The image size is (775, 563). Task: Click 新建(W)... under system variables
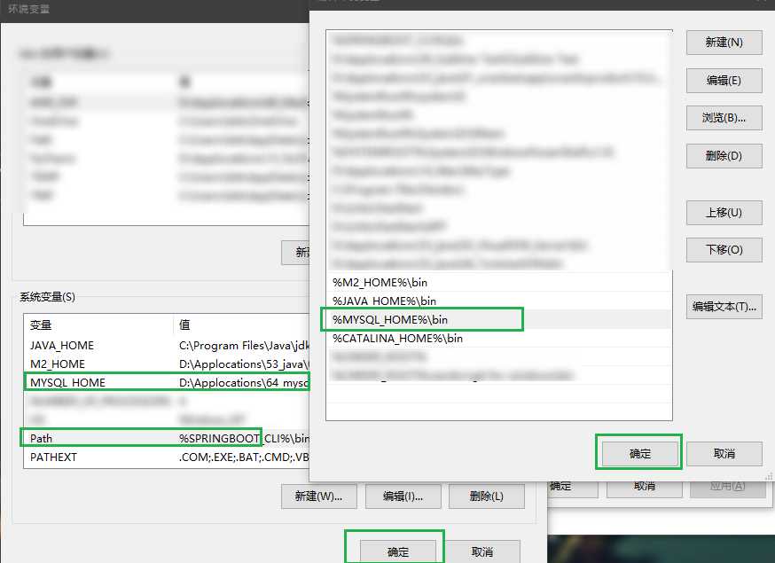coord(319,497)
